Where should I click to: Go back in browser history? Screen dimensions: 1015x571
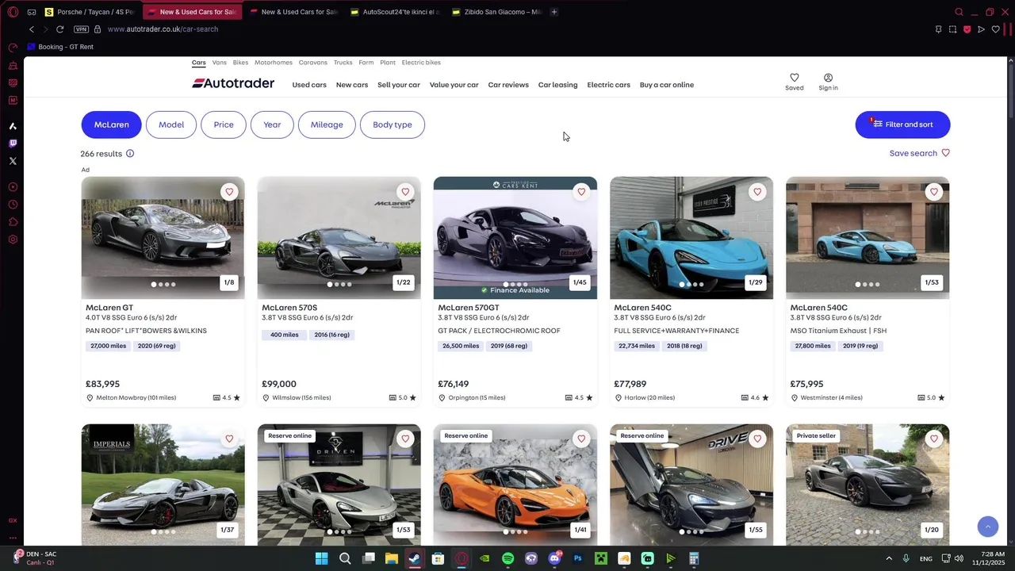(32, 29)
